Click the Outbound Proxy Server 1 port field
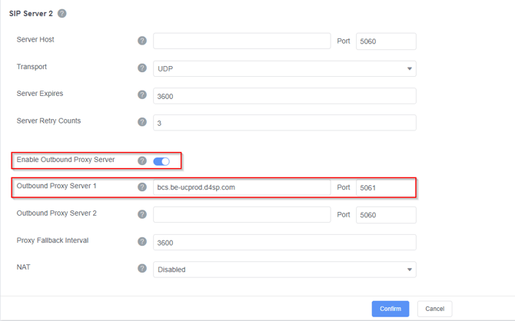The height and width of the screenshot is (321, 515). click(386, 187)
